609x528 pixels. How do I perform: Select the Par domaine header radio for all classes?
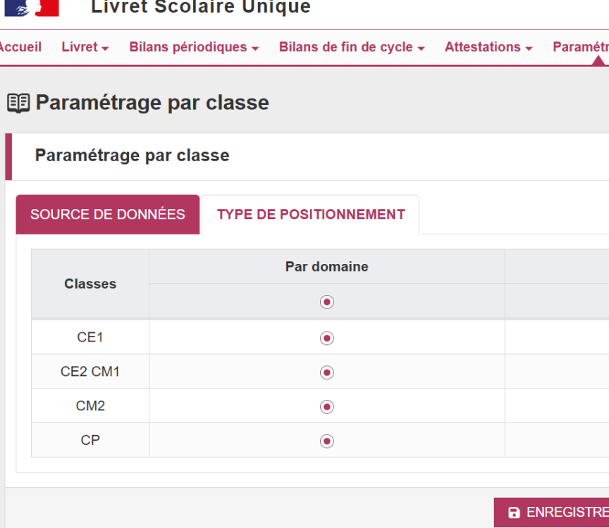326,301
